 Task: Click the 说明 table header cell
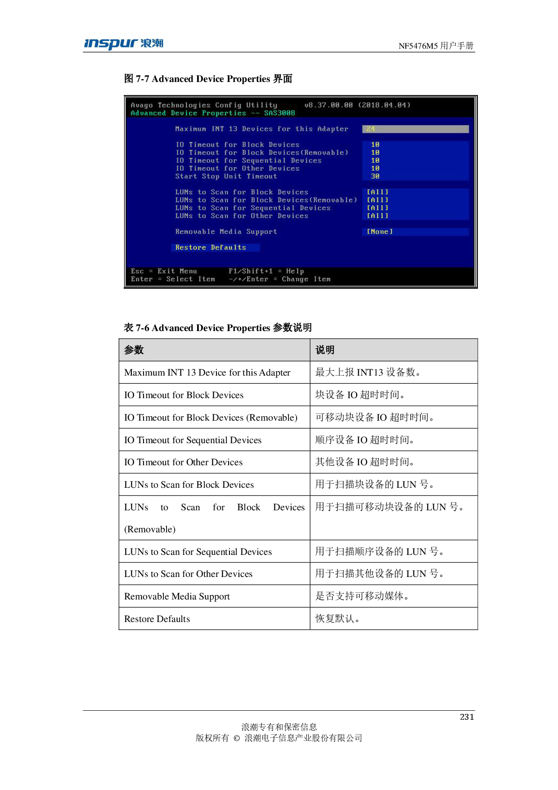(393, 350)
